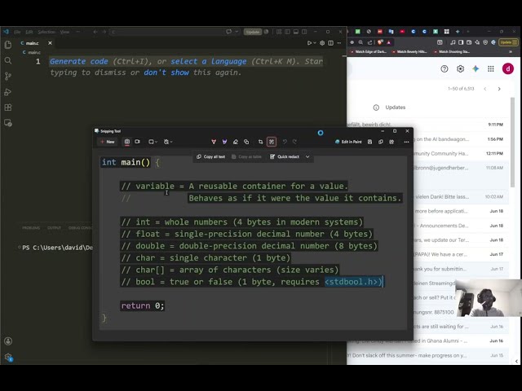Click the Quick redact button
The image size is (522, 391).
tap(285, 156)
